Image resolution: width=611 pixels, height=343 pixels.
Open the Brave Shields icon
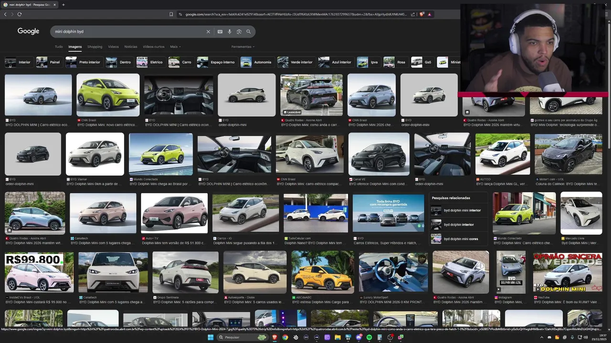click(421, 14)
